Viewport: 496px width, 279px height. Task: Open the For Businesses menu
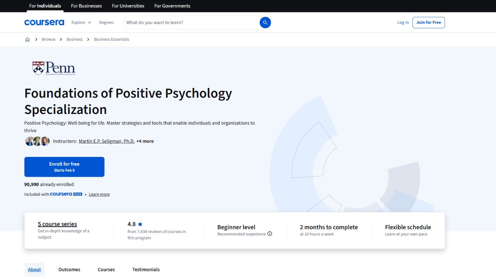tap(86, 6)
